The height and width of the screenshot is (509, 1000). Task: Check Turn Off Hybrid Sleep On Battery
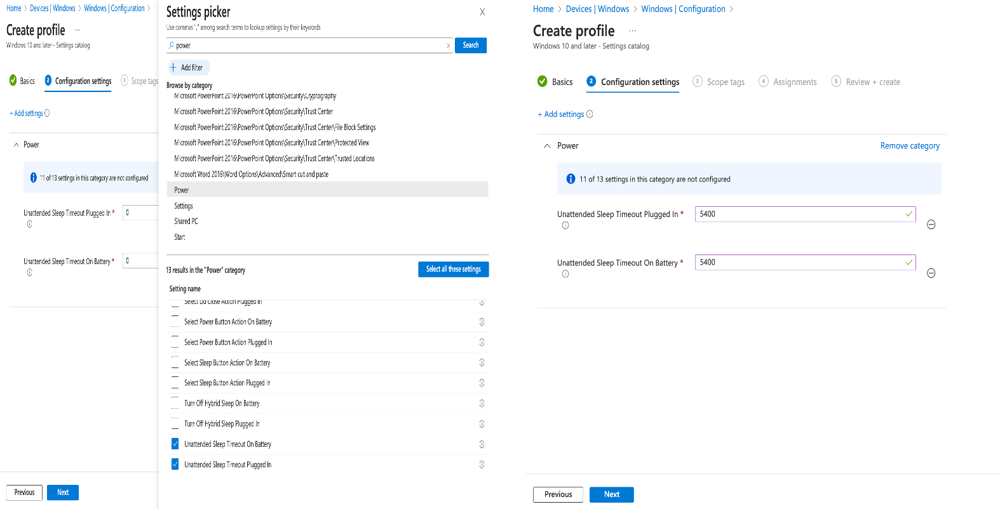(175, 403)
